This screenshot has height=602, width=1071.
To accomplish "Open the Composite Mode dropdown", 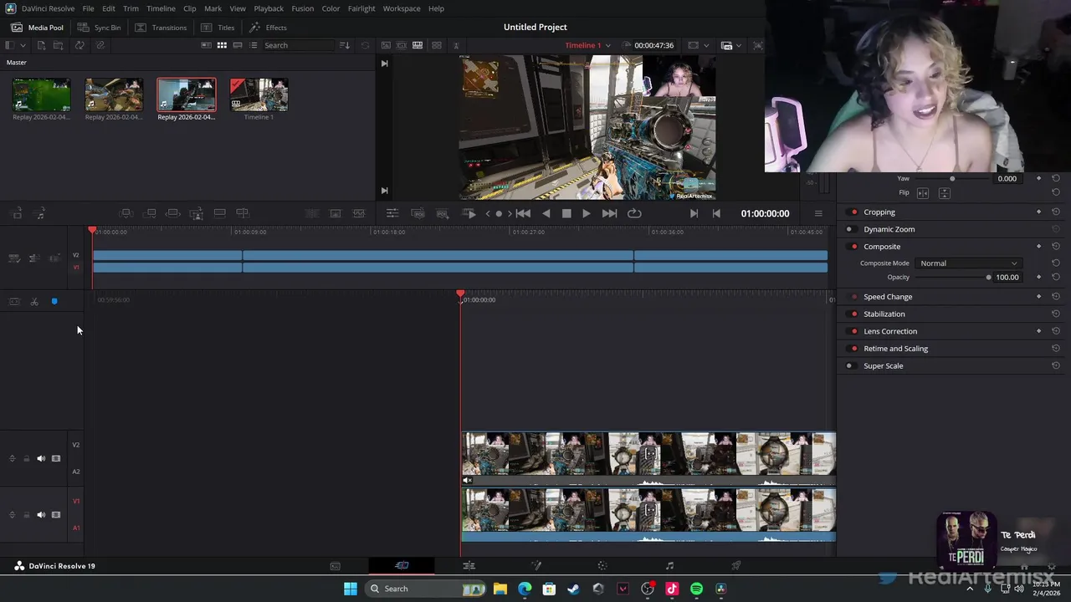I will point(969,263).
